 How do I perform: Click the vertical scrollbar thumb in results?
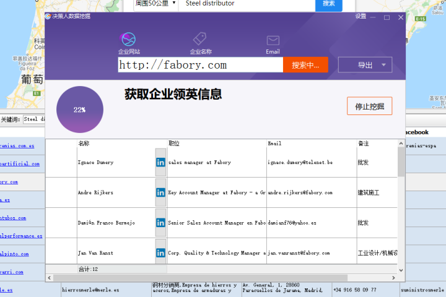tap(401, 162)
